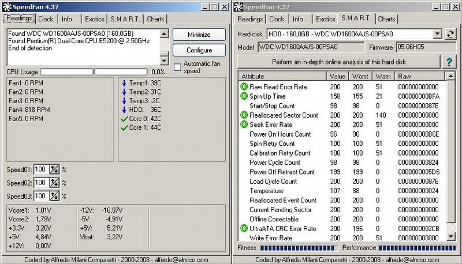
Task: Click the Vbat: 3,22V reading
Action: 101,237
